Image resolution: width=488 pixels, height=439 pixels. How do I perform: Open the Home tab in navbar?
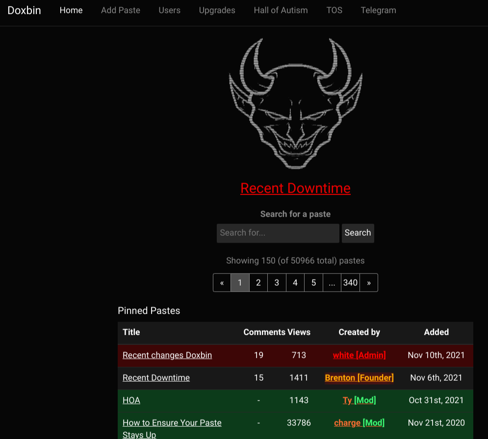(x=71, y=10)
